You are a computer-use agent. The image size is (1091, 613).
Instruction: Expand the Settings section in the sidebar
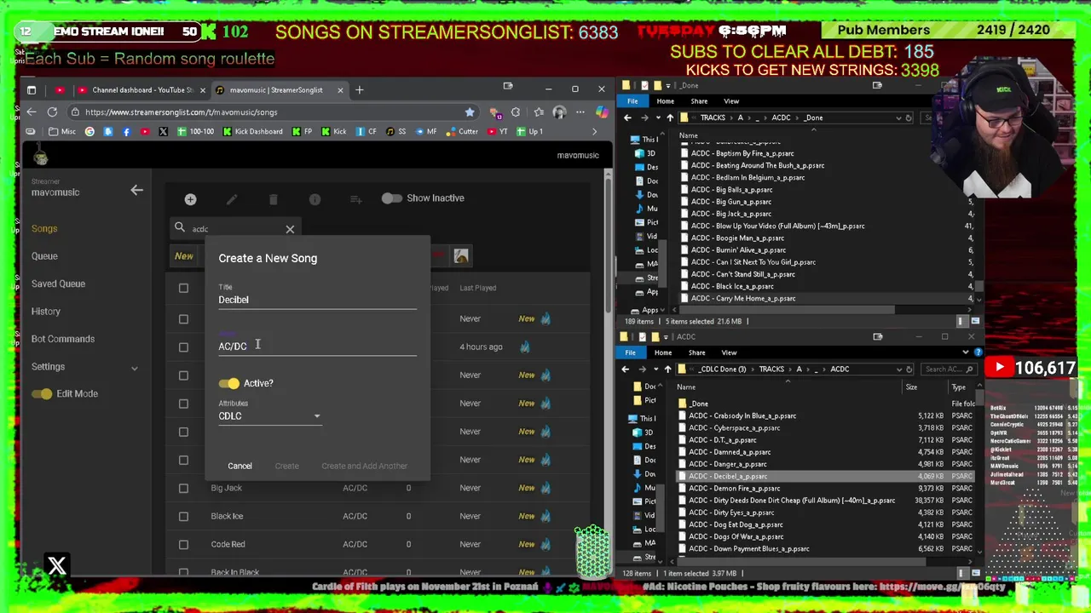[134, 367]
